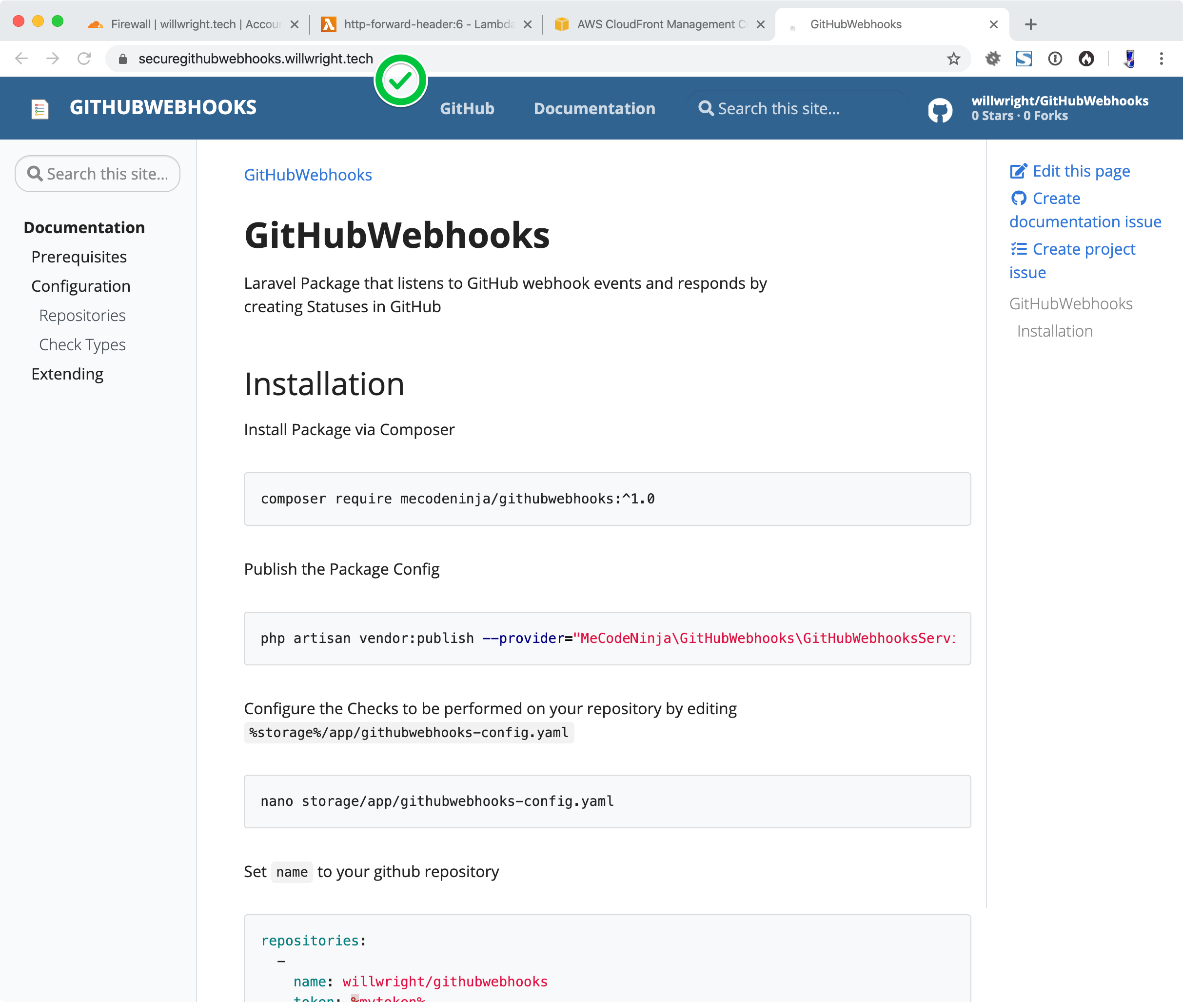Viewport: 1183px width, 1002px height.
Task: Open Documentation in the top navigation
Action: point(594,108)
